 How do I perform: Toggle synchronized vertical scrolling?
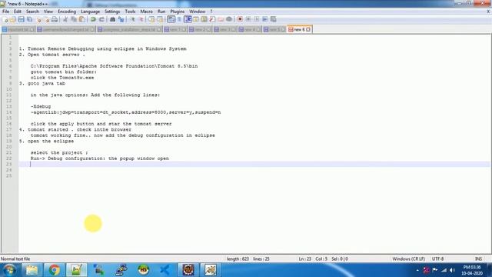click(151, 19)
